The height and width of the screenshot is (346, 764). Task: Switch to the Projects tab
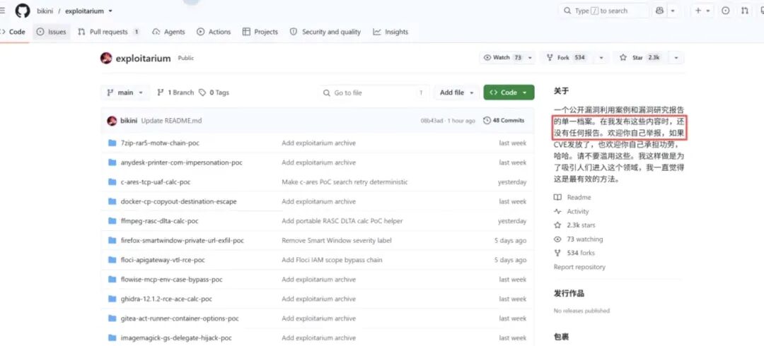260,32
